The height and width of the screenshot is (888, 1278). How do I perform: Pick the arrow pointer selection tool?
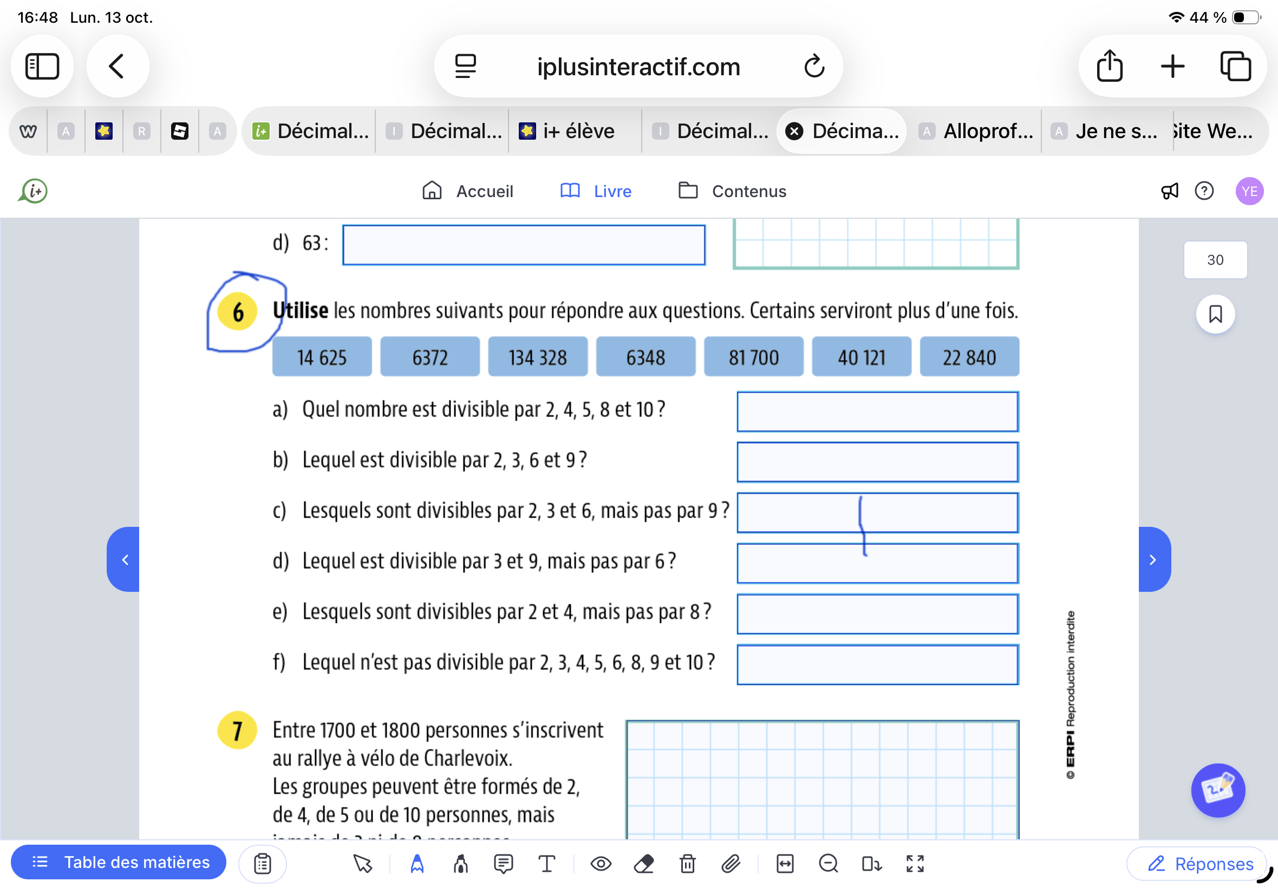click(x=362, y=864)
